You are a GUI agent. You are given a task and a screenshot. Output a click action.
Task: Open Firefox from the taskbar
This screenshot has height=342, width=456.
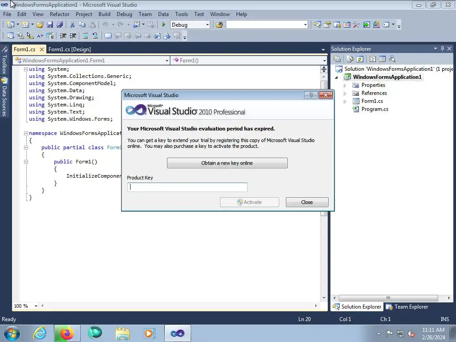pyautogui.click(x=67, y=333)
